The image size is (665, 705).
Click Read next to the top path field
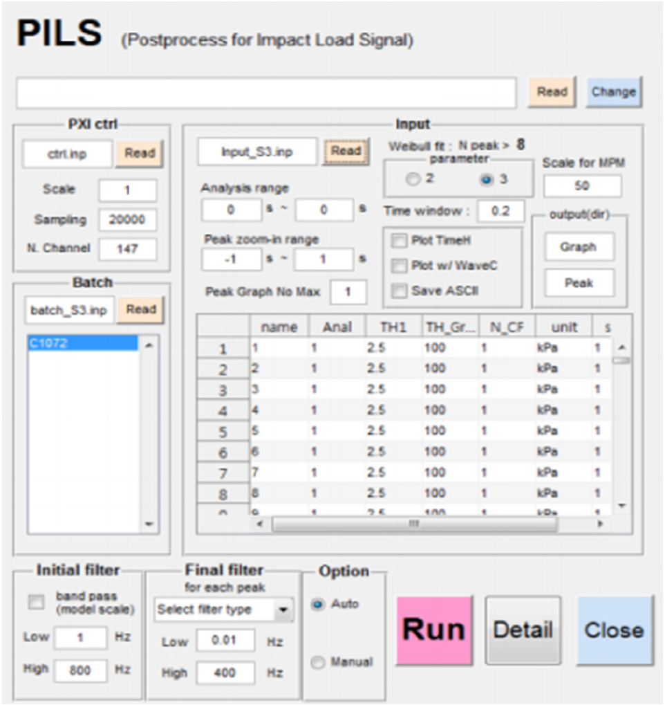pos(552,92)
